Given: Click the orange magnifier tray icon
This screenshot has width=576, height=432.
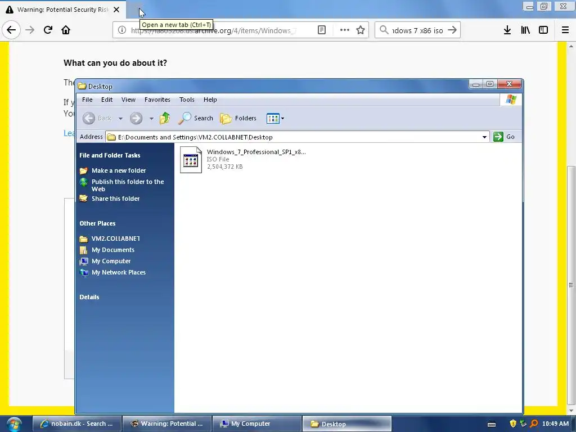Looking at the screenshot, I should (x=534, y=424).
